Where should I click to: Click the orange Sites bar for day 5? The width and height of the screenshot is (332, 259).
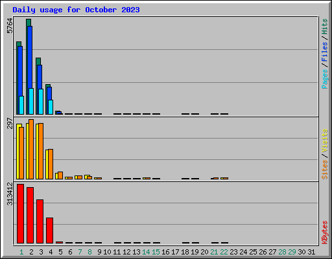pyautogui.click(x=60, y=175)
